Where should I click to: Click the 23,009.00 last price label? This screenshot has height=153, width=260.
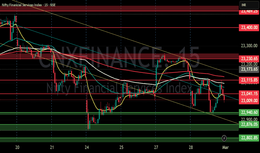tap(249, 101)
